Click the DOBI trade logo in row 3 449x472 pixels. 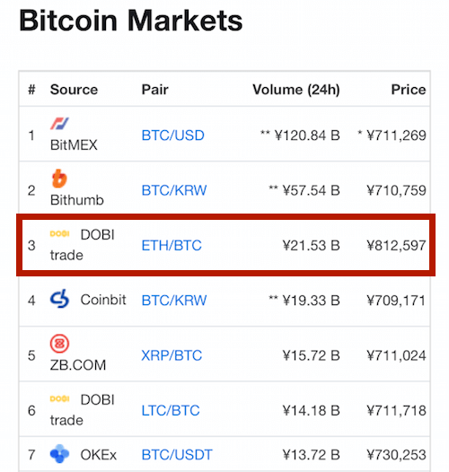pos(59,233)
